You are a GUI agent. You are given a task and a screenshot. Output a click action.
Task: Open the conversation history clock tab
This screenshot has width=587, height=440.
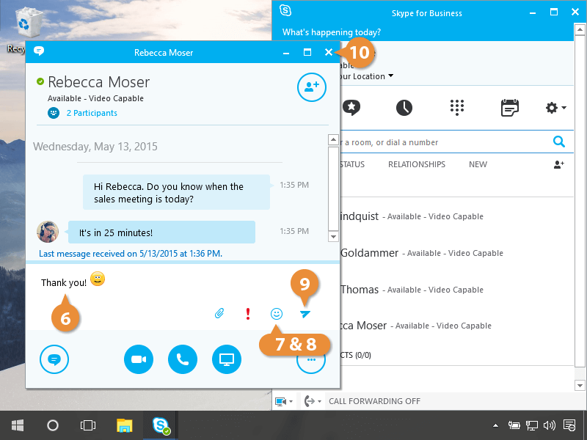click(x=404, y=108)
